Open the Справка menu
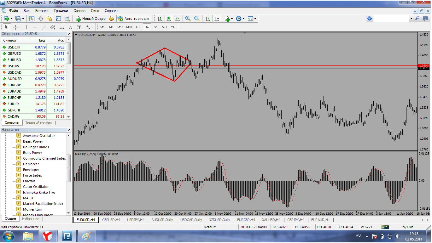Image resolution: width=432 pixels, height=243 pixels. tap(111, 11)
